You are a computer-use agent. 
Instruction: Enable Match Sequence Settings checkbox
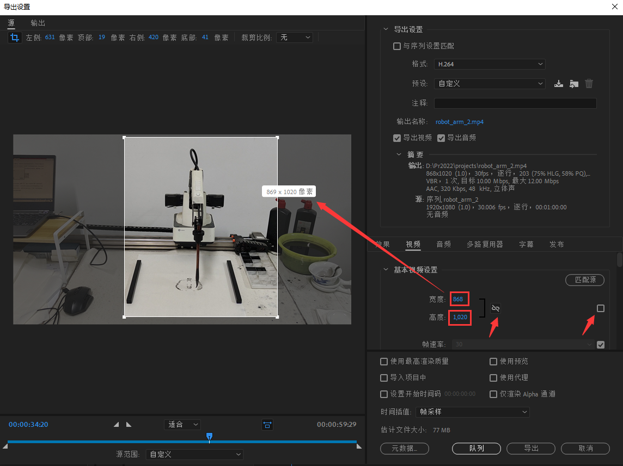click(396, 46)
